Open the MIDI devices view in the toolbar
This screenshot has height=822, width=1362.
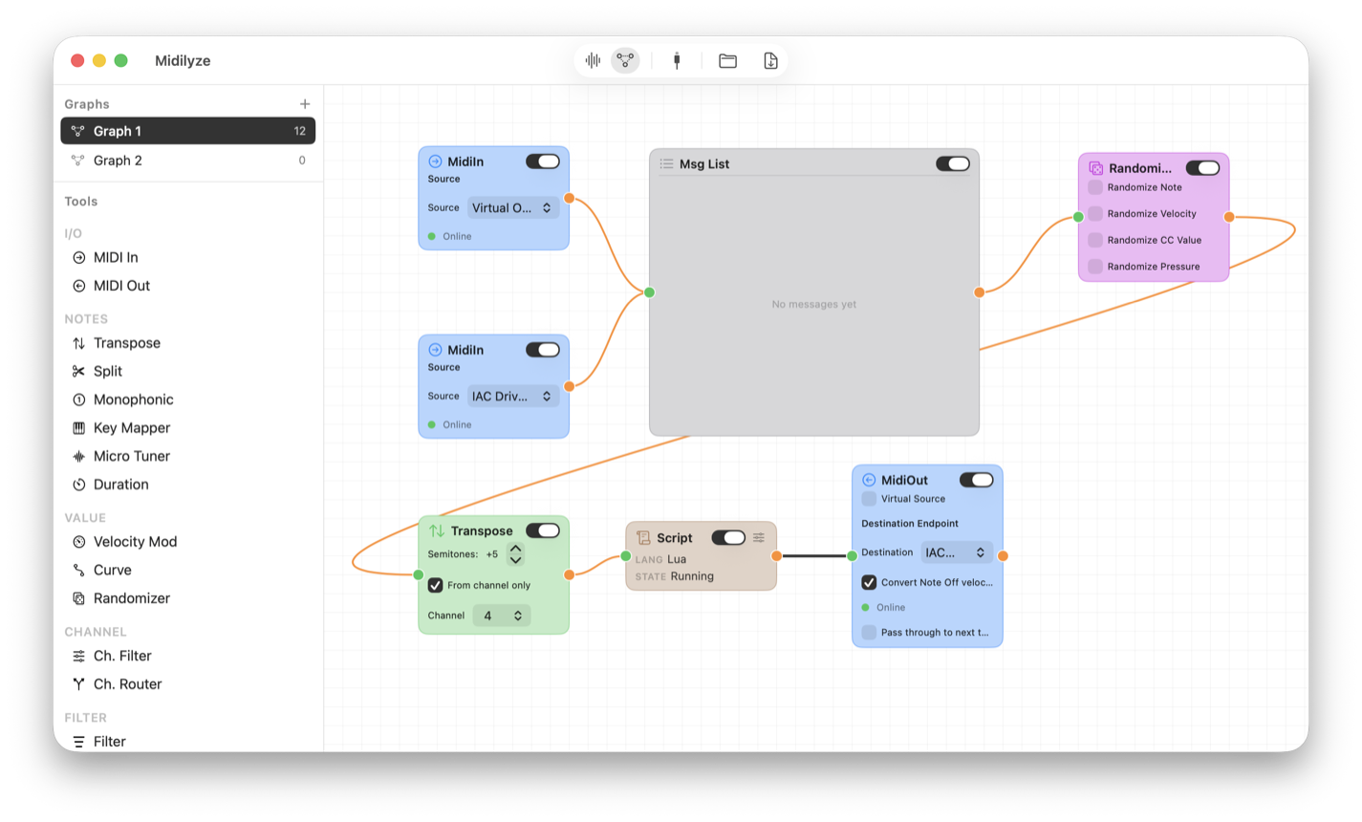(x=677, y=59)
